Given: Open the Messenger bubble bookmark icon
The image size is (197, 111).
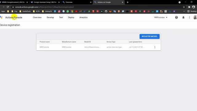Looking at the screenshot, I should (x=63, y=11).
